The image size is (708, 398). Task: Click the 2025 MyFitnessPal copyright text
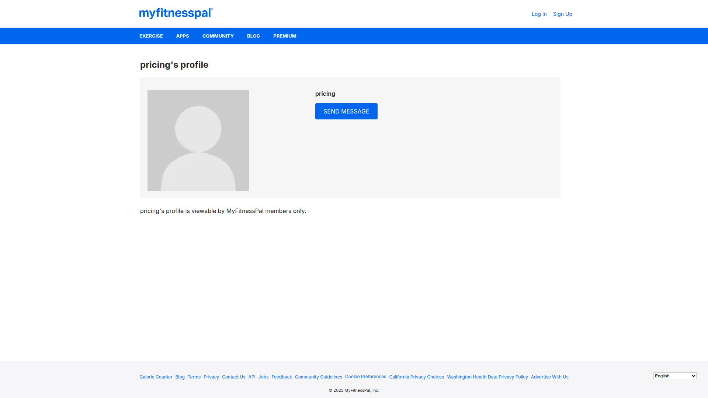354,390
